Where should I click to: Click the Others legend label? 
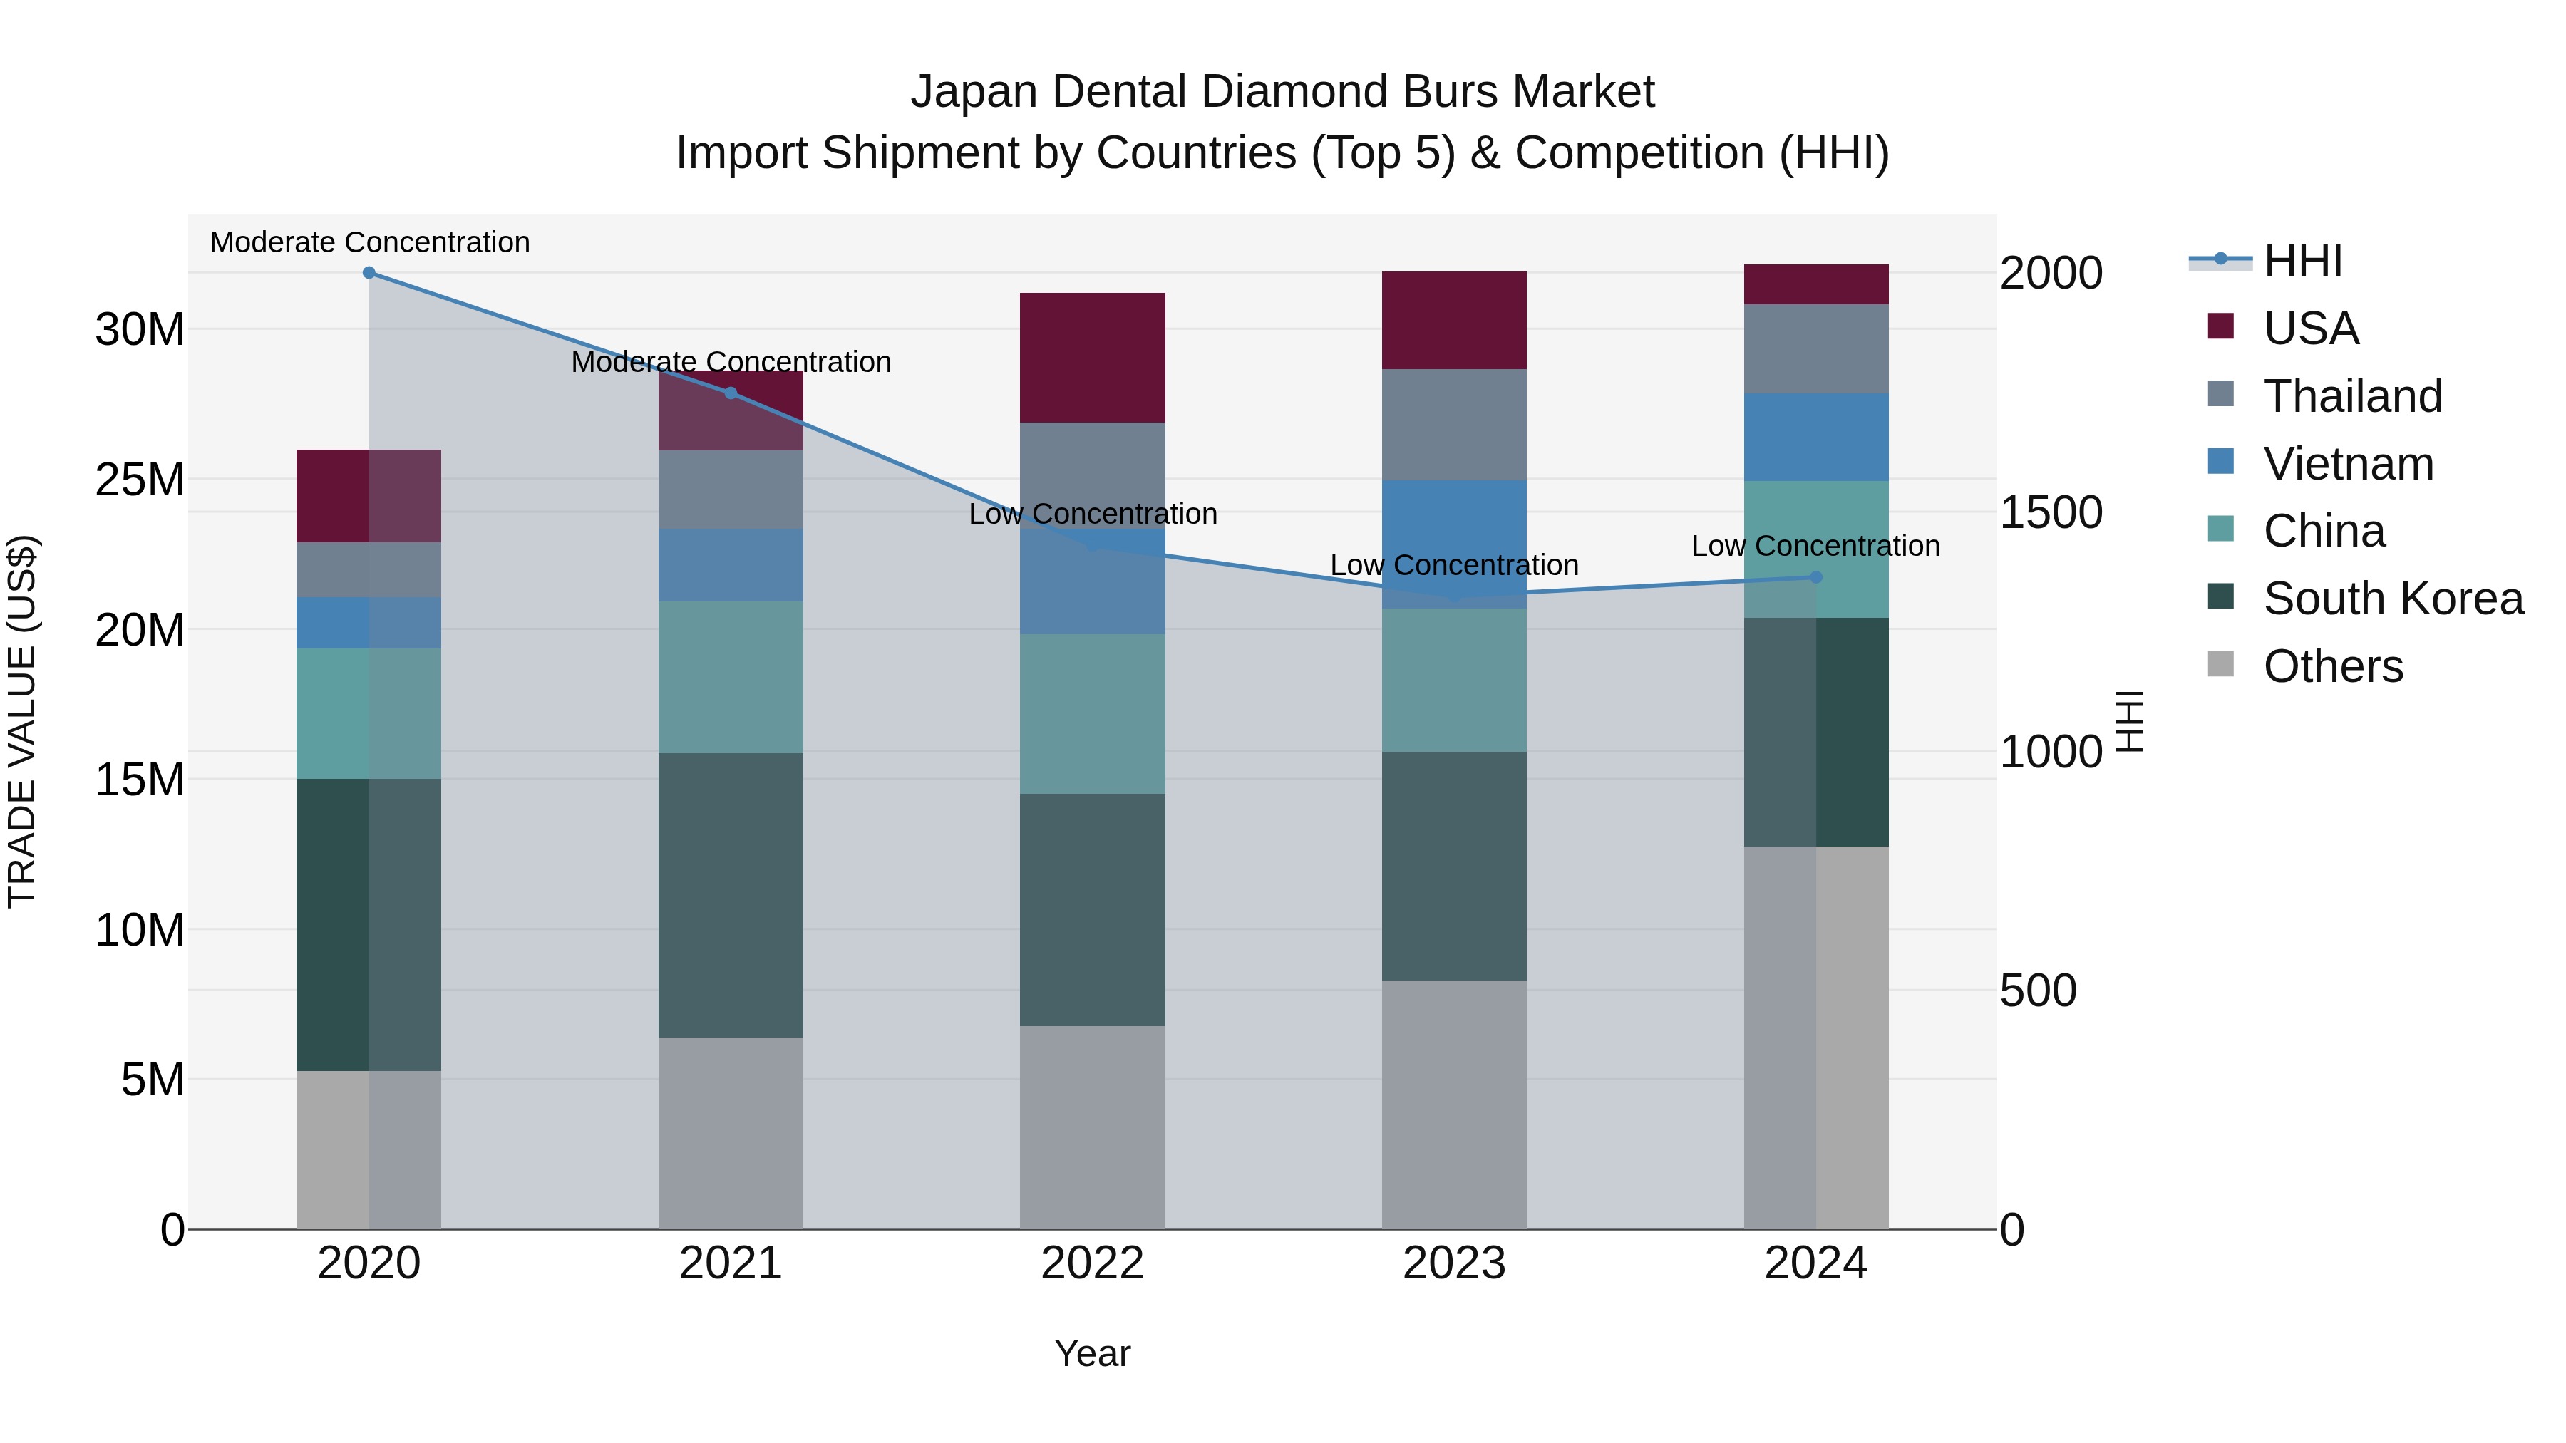point(2333,666)
